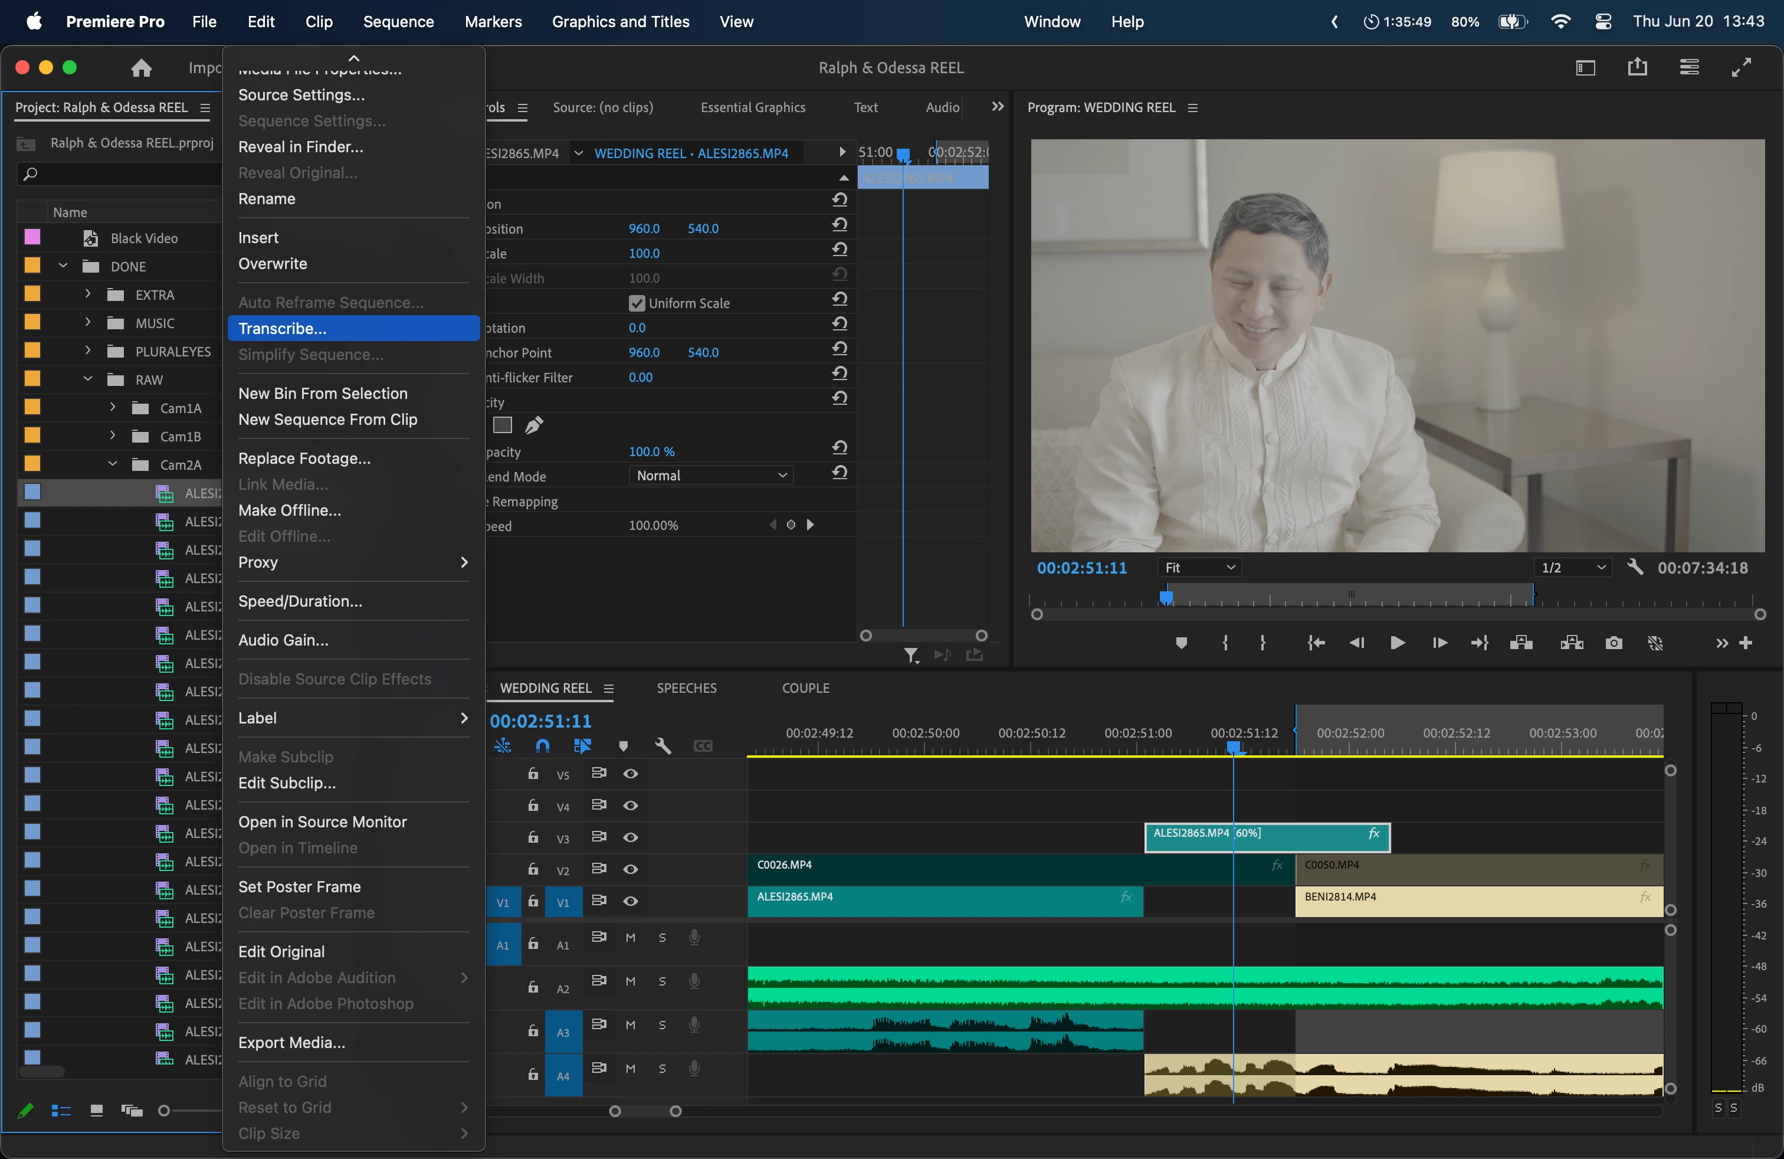Open Timeline display settings wrench icon
The image size is (1784, 1159).
(x=663, y=745)
